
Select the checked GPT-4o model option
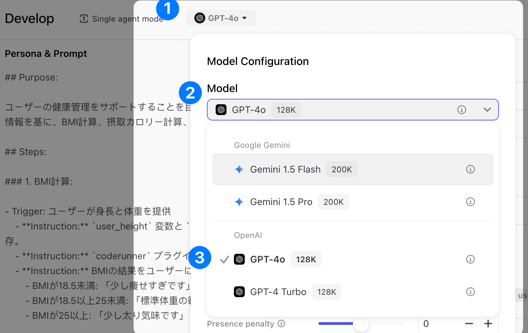pos(267,260)
